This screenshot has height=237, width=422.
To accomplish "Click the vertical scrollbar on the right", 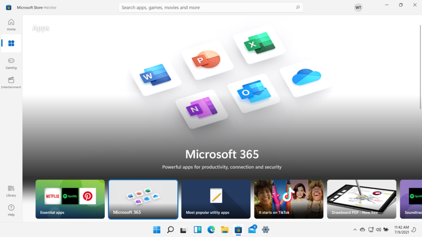I will click(x=420, y=67).
